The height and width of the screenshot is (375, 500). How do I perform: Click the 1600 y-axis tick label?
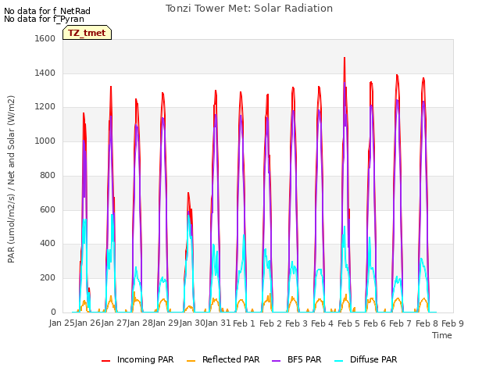coord(45,38)
